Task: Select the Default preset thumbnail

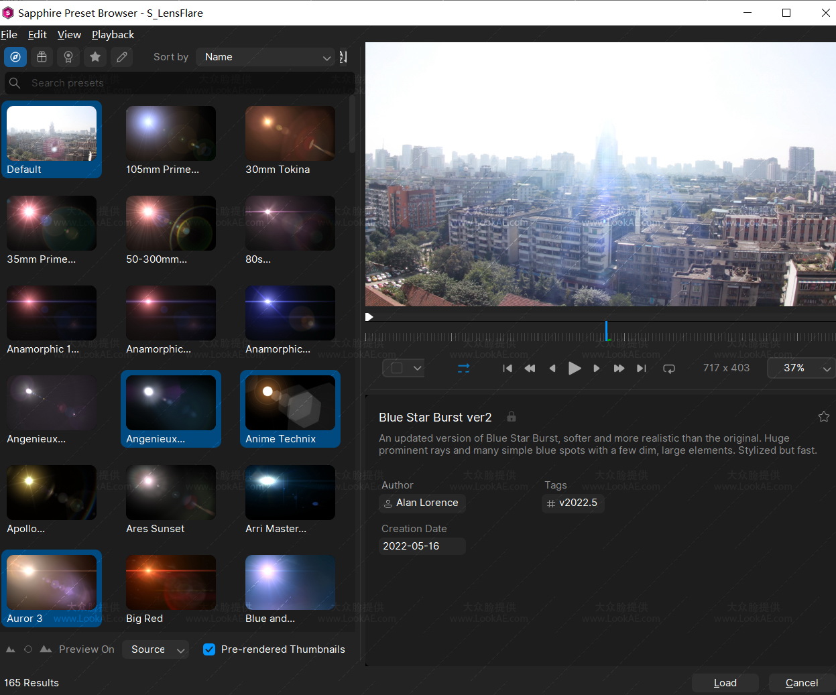Action: [52, 139]
